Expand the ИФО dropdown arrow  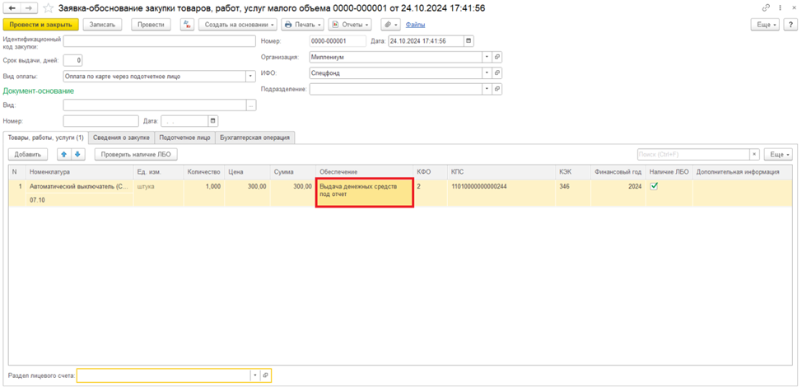coord(487,73)
